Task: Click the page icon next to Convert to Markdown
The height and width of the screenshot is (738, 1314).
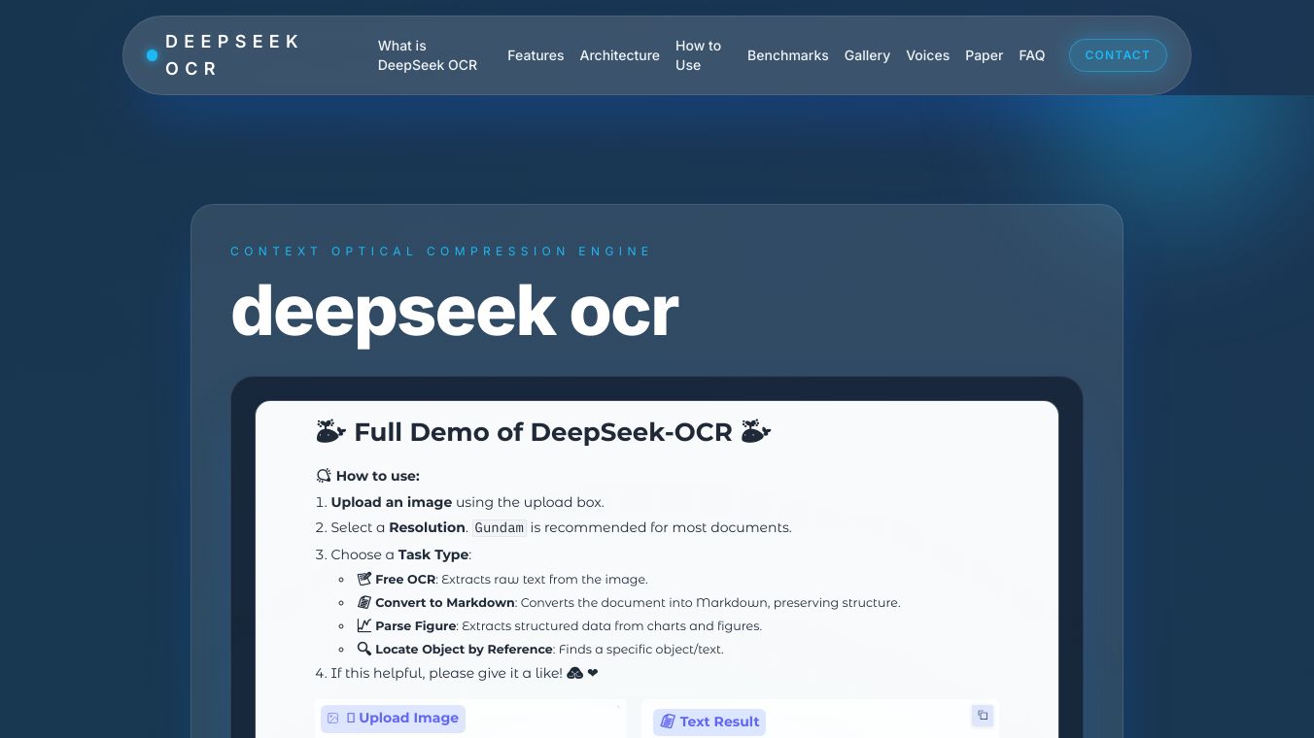Action: (x=364, y=602)
